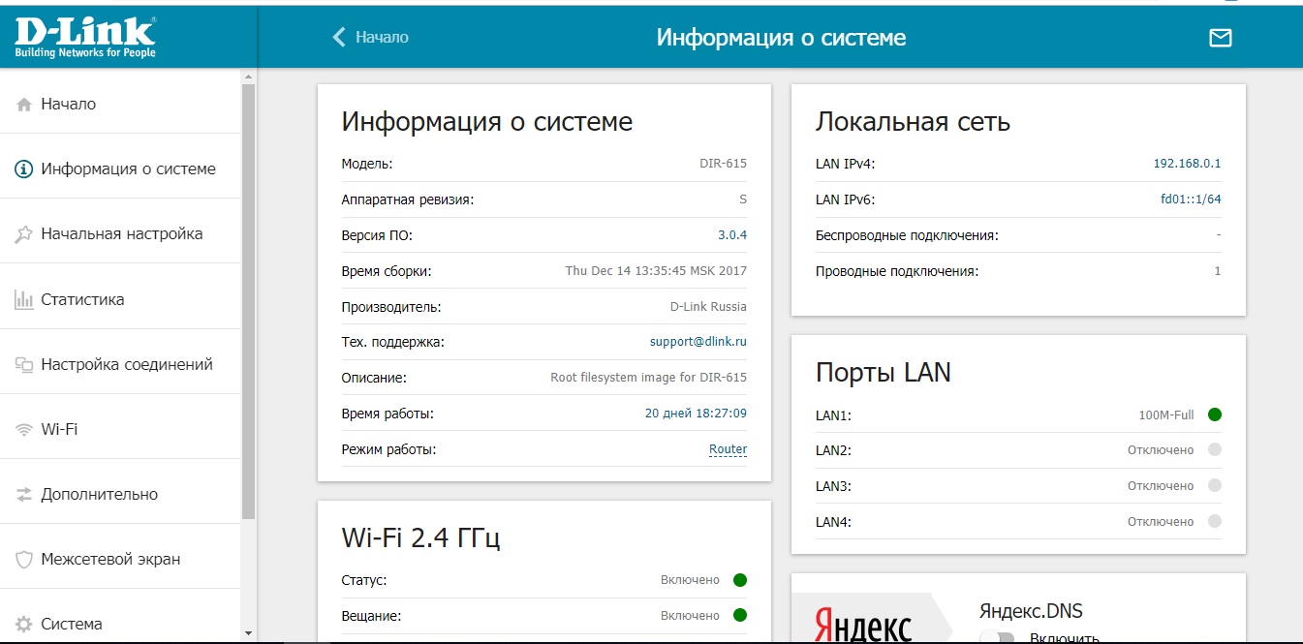Click the bar chart icon for Статистика
This screenshot has height=644, width=1303.
(x=25, y=300)
